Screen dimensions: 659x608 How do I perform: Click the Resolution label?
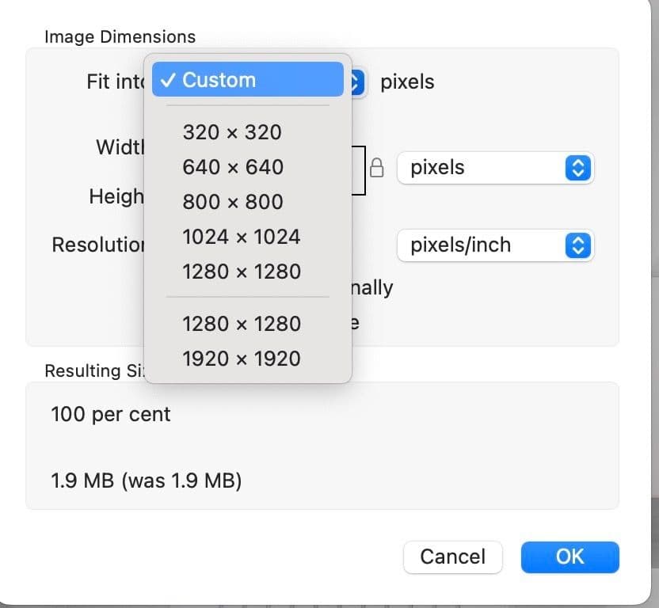(98, 245)
